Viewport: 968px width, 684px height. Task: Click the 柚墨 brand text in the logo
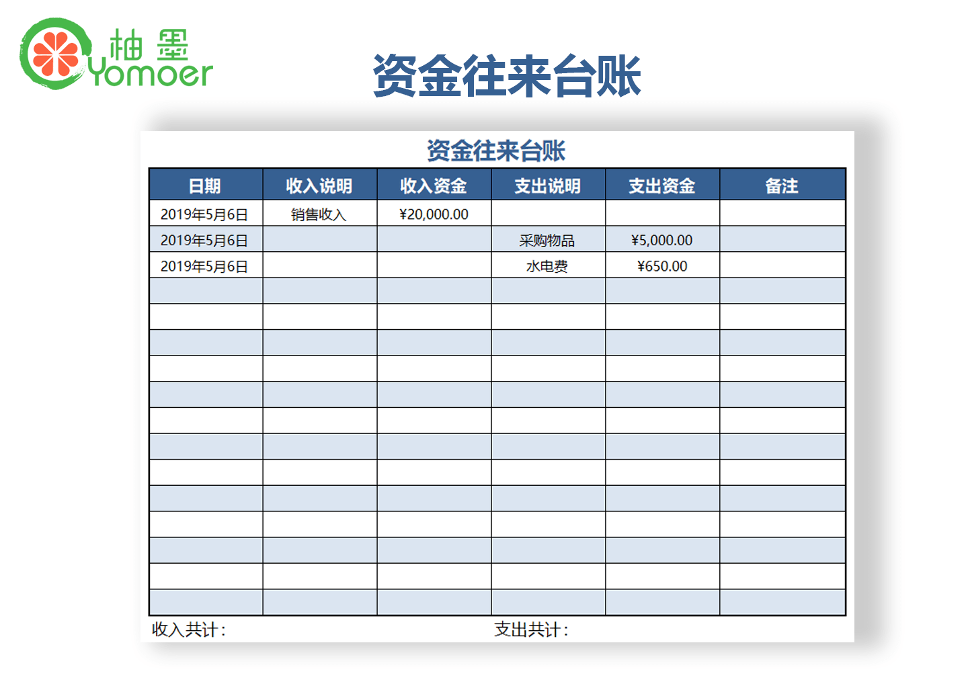(x=149, y=44)
